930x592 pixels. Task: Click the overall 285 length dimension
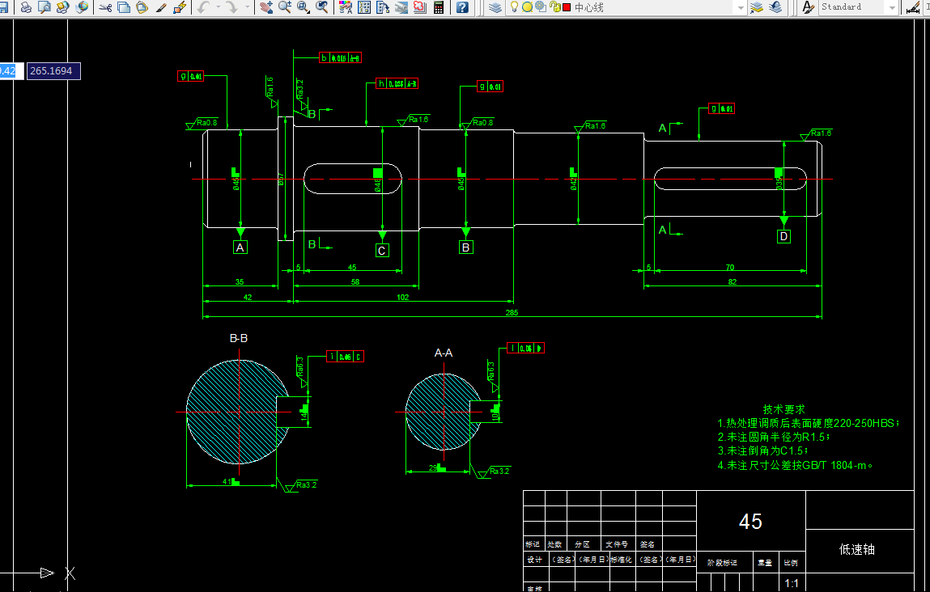pyautogui.click(x=512, y=312)
